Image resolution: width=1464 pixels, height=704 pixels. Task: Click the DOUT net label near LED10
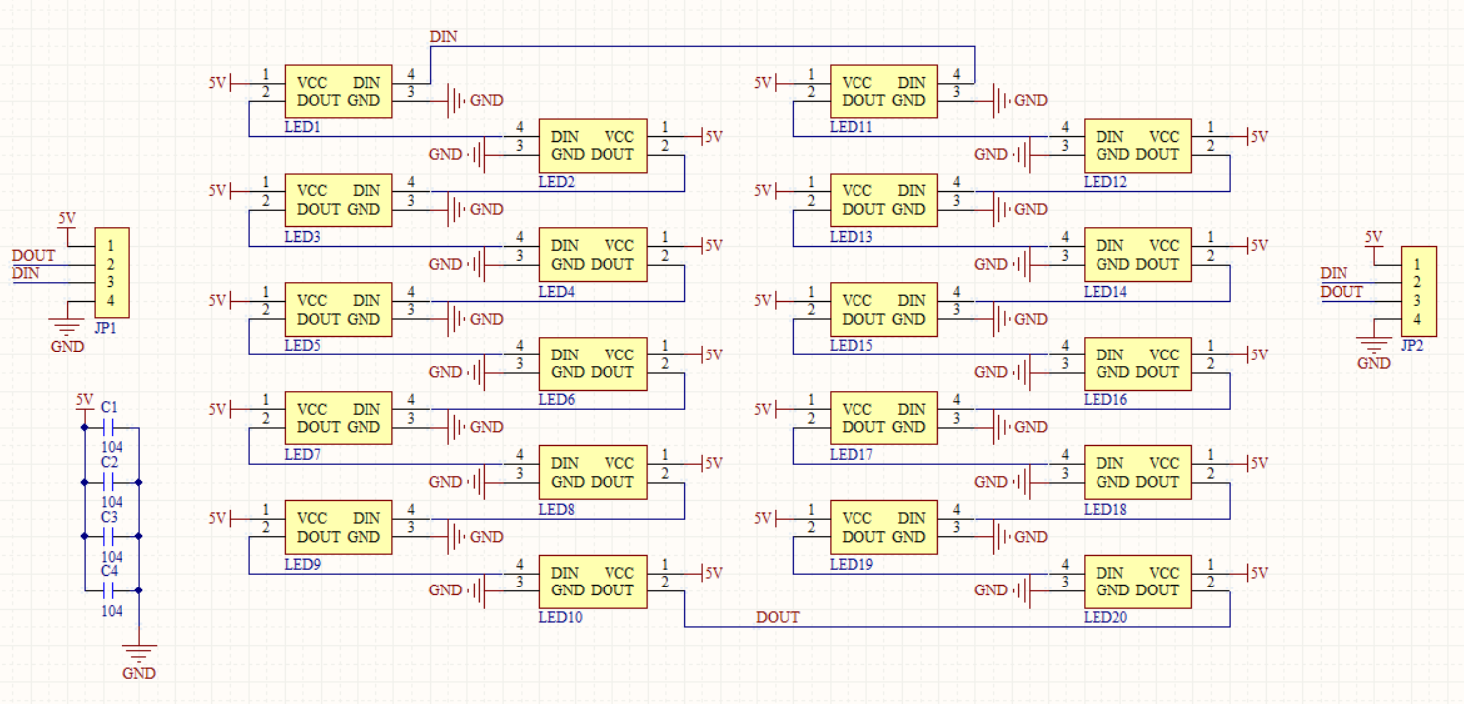779,617
